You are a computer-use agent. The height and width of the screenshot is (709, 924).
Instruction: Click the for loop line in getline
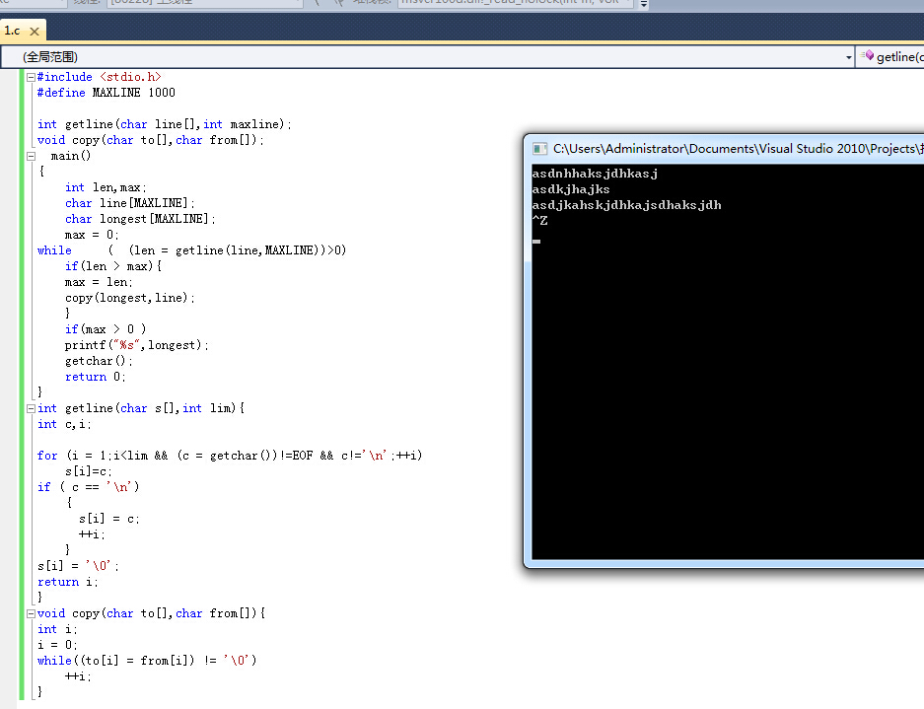[230, 456]
